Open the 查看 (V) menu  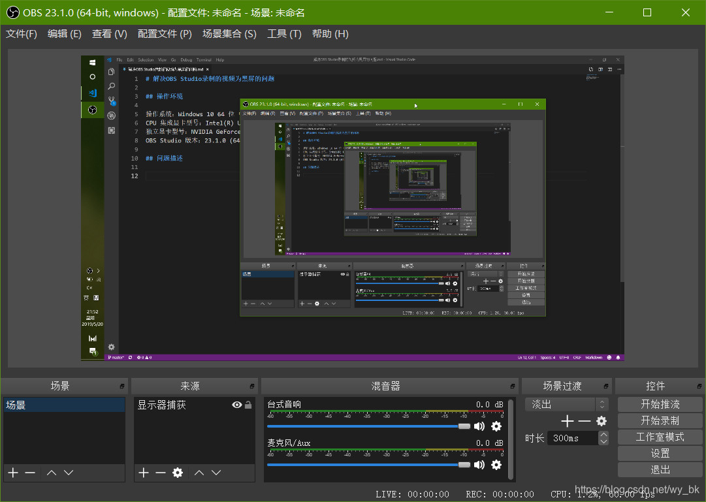pyautogui.click(x=110, y=34)
